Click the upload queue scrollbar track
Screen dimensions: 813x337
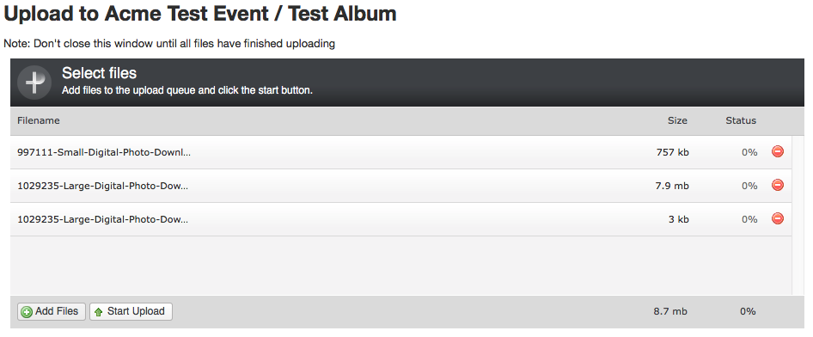[798, 216]
